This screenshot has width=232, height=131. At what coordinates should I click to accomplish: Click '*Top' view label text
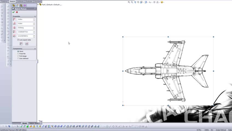[40, 121]
